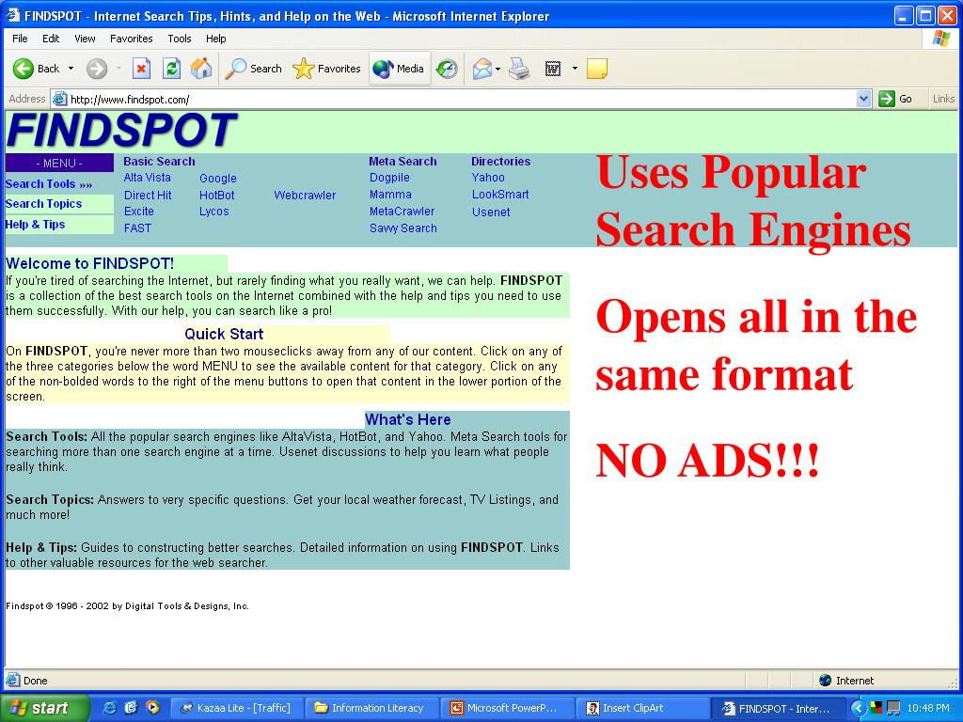Open the View menu
This screenshot has width=963, height=722.
click(x=85, y=39)
